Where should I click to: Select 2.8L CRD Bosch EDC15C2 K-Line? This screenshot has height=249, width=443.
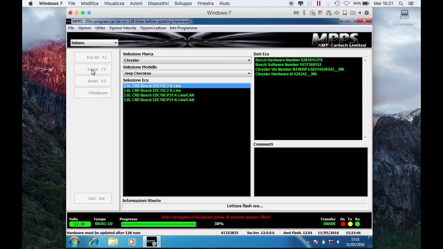pos(187,91)
